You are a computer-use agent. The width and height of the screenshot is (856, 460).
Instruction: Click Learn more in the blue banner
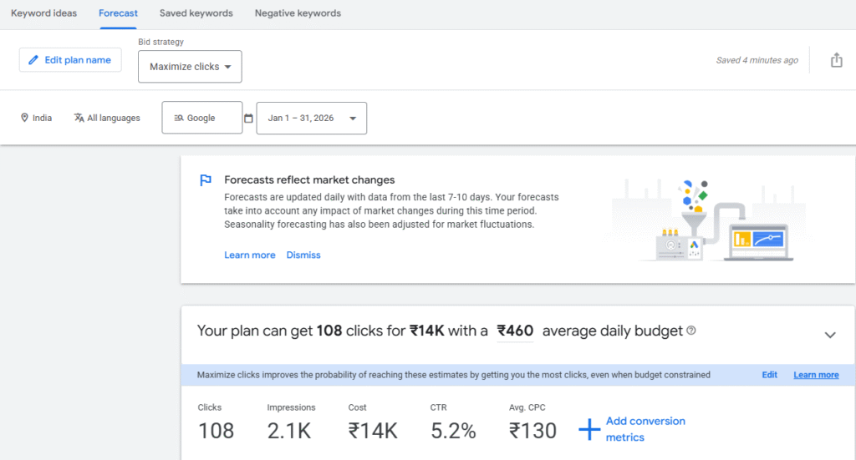pyautogui.click(x=816, y=375)
